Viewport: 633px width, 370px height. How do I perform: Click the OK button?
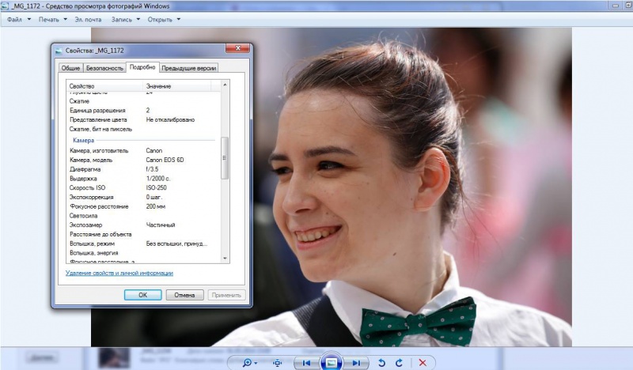143,295
